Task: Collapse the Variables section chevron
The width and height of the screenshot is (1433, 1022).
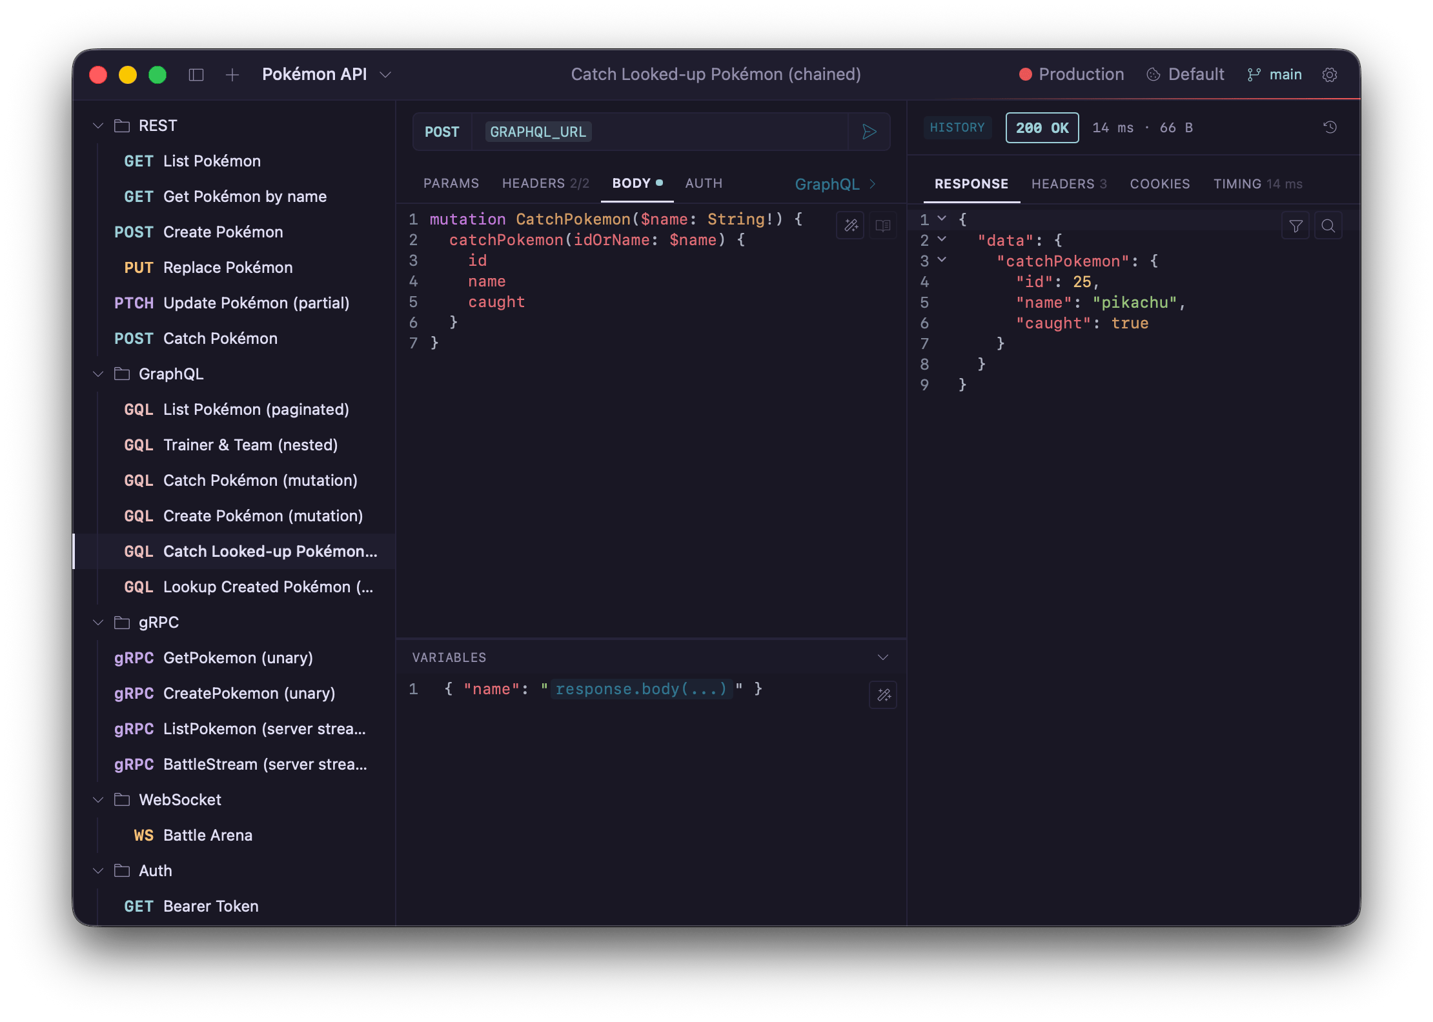Action: pyautogui.click(x=883, y=657)
